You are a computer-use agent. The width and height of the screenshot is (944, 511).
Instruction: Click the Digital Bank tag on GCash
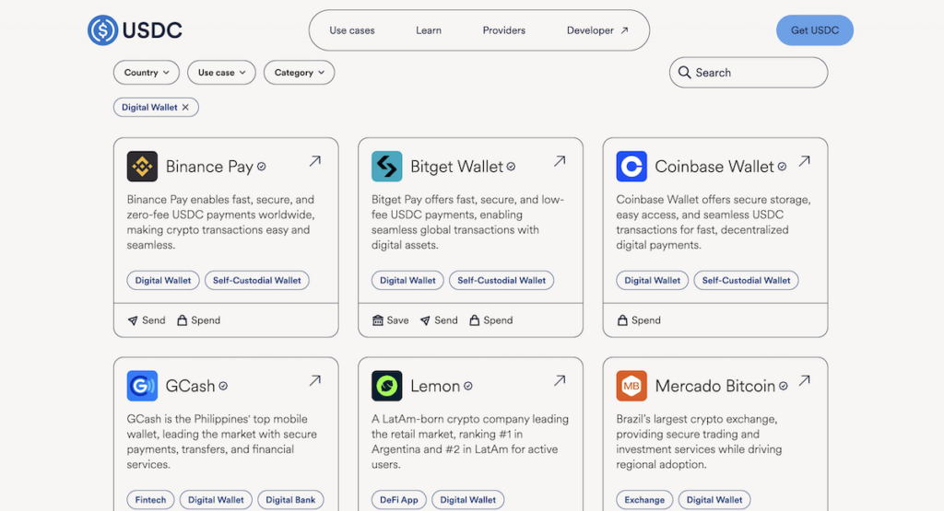click(290, 500)
